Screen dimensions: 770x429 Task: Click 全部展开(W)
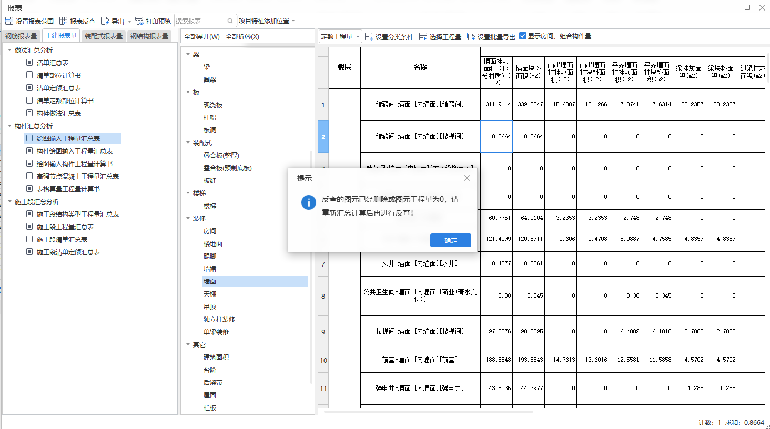tap(202, 36)
